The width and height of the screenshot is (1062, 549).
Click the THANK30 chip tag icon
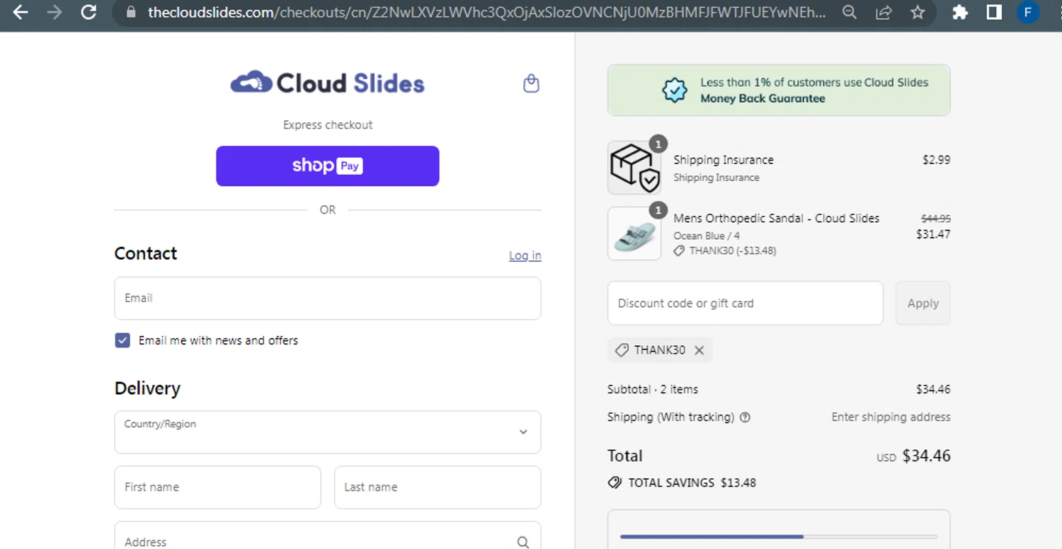(622, 350)
